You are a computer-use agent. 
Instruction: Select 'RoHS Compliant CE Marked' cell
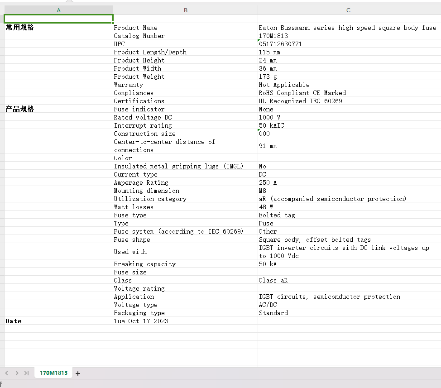click(348, 92)
